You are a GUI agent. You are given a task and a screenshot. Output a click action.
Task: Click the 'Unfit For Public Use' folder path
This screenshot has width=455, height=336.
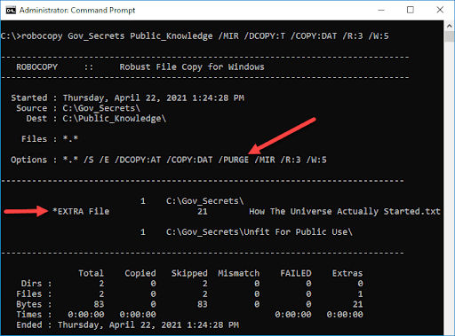[259, 232]
